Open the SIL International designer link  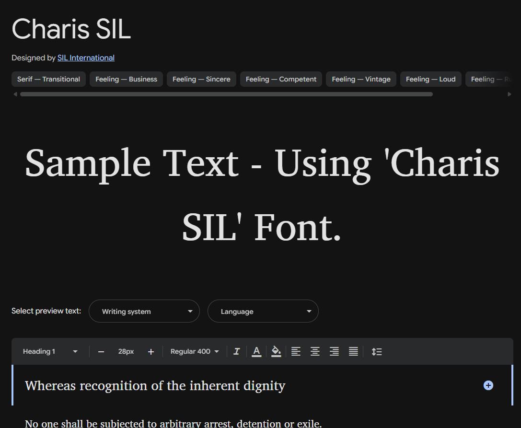tap(86, 58)
